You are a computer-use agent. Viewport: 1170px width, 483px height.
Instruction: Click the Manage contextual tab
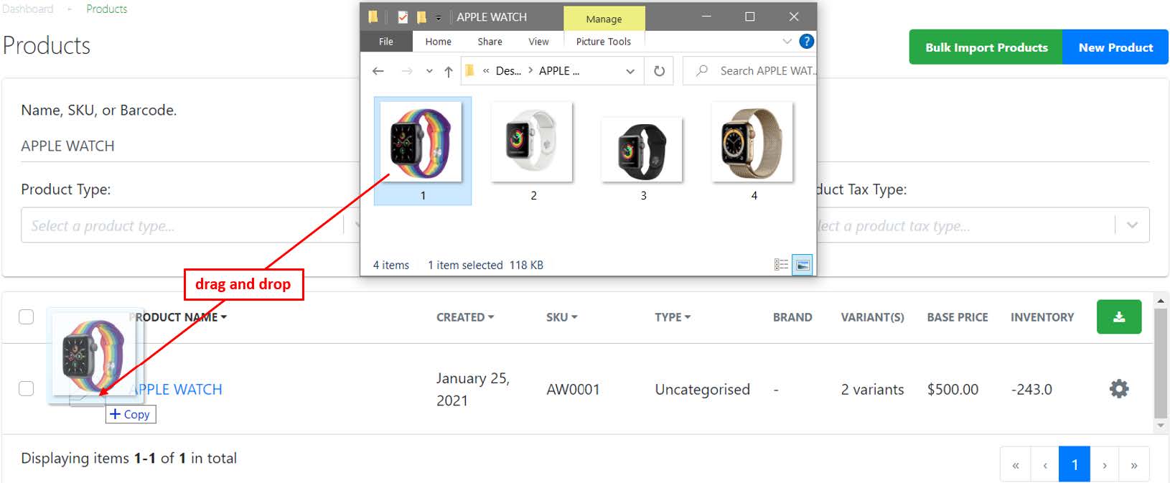point(604,19)
